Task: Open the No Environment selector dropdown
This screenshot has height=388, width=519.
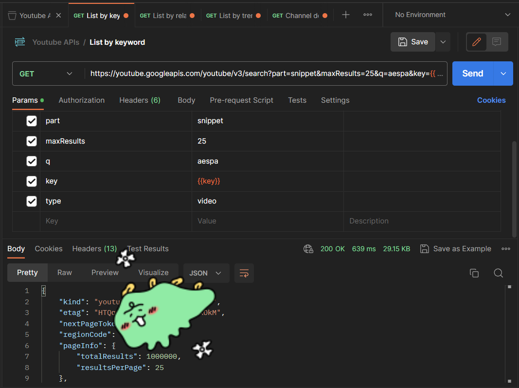Action: [x=452, y=15]
